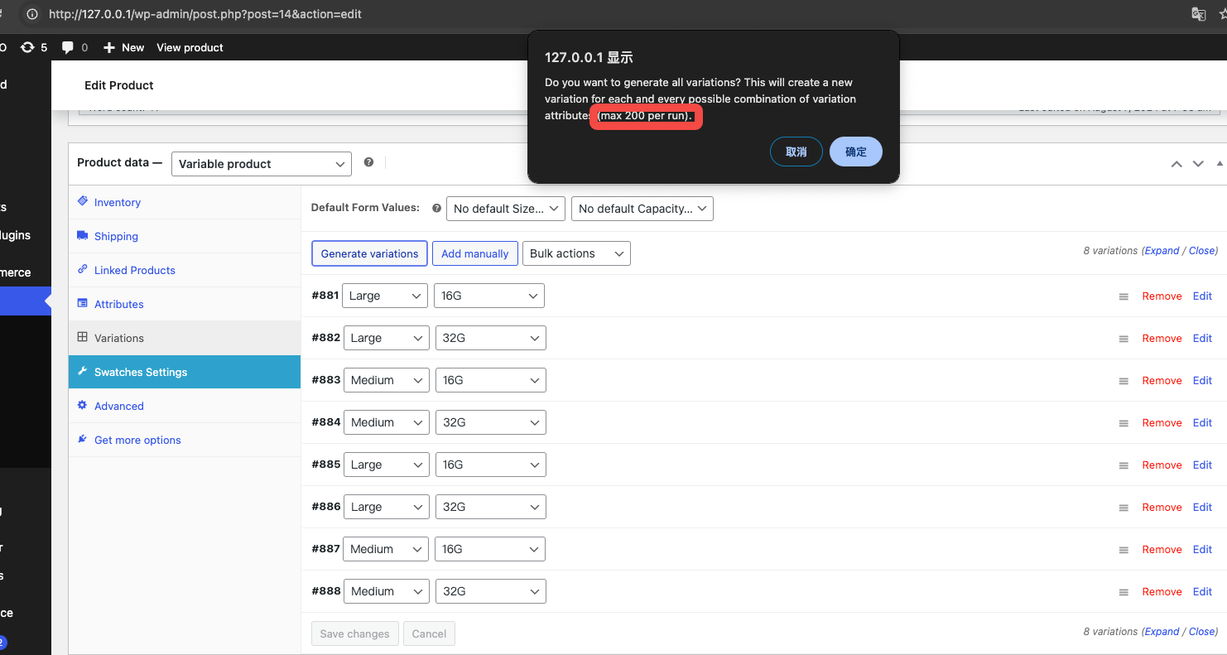Viewport: 1227px width, 655px height.
Task: Open the No default Size dropdown
Action: [x=505, y=209]
